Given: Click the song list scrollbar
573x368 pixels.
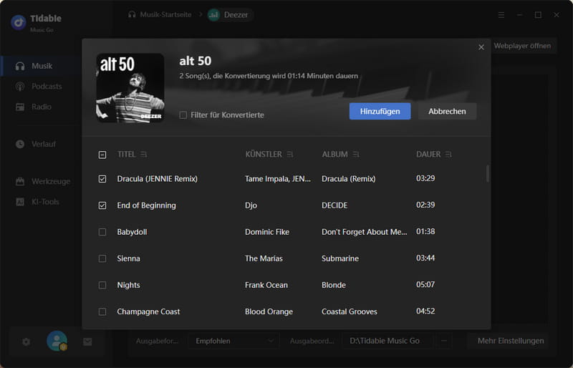Looking at the screenshot, I should [x=487, y=173].
